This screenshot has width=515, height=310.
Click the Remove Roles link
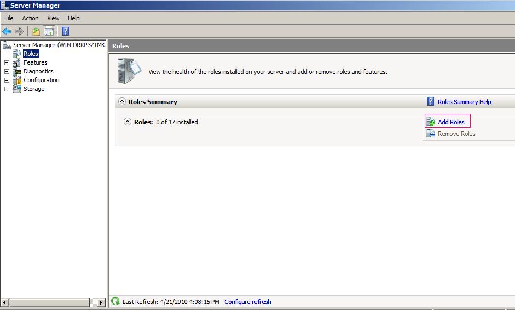[456, 134]
